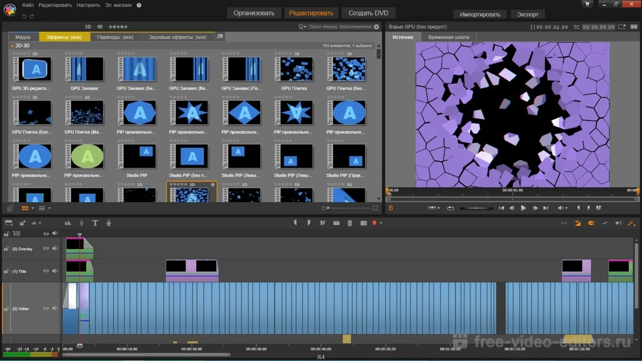
Task: Toggle the dynamic-length transitions icon in the timeline toolbar
Action: pyautogui.click(x=578, y=223)
